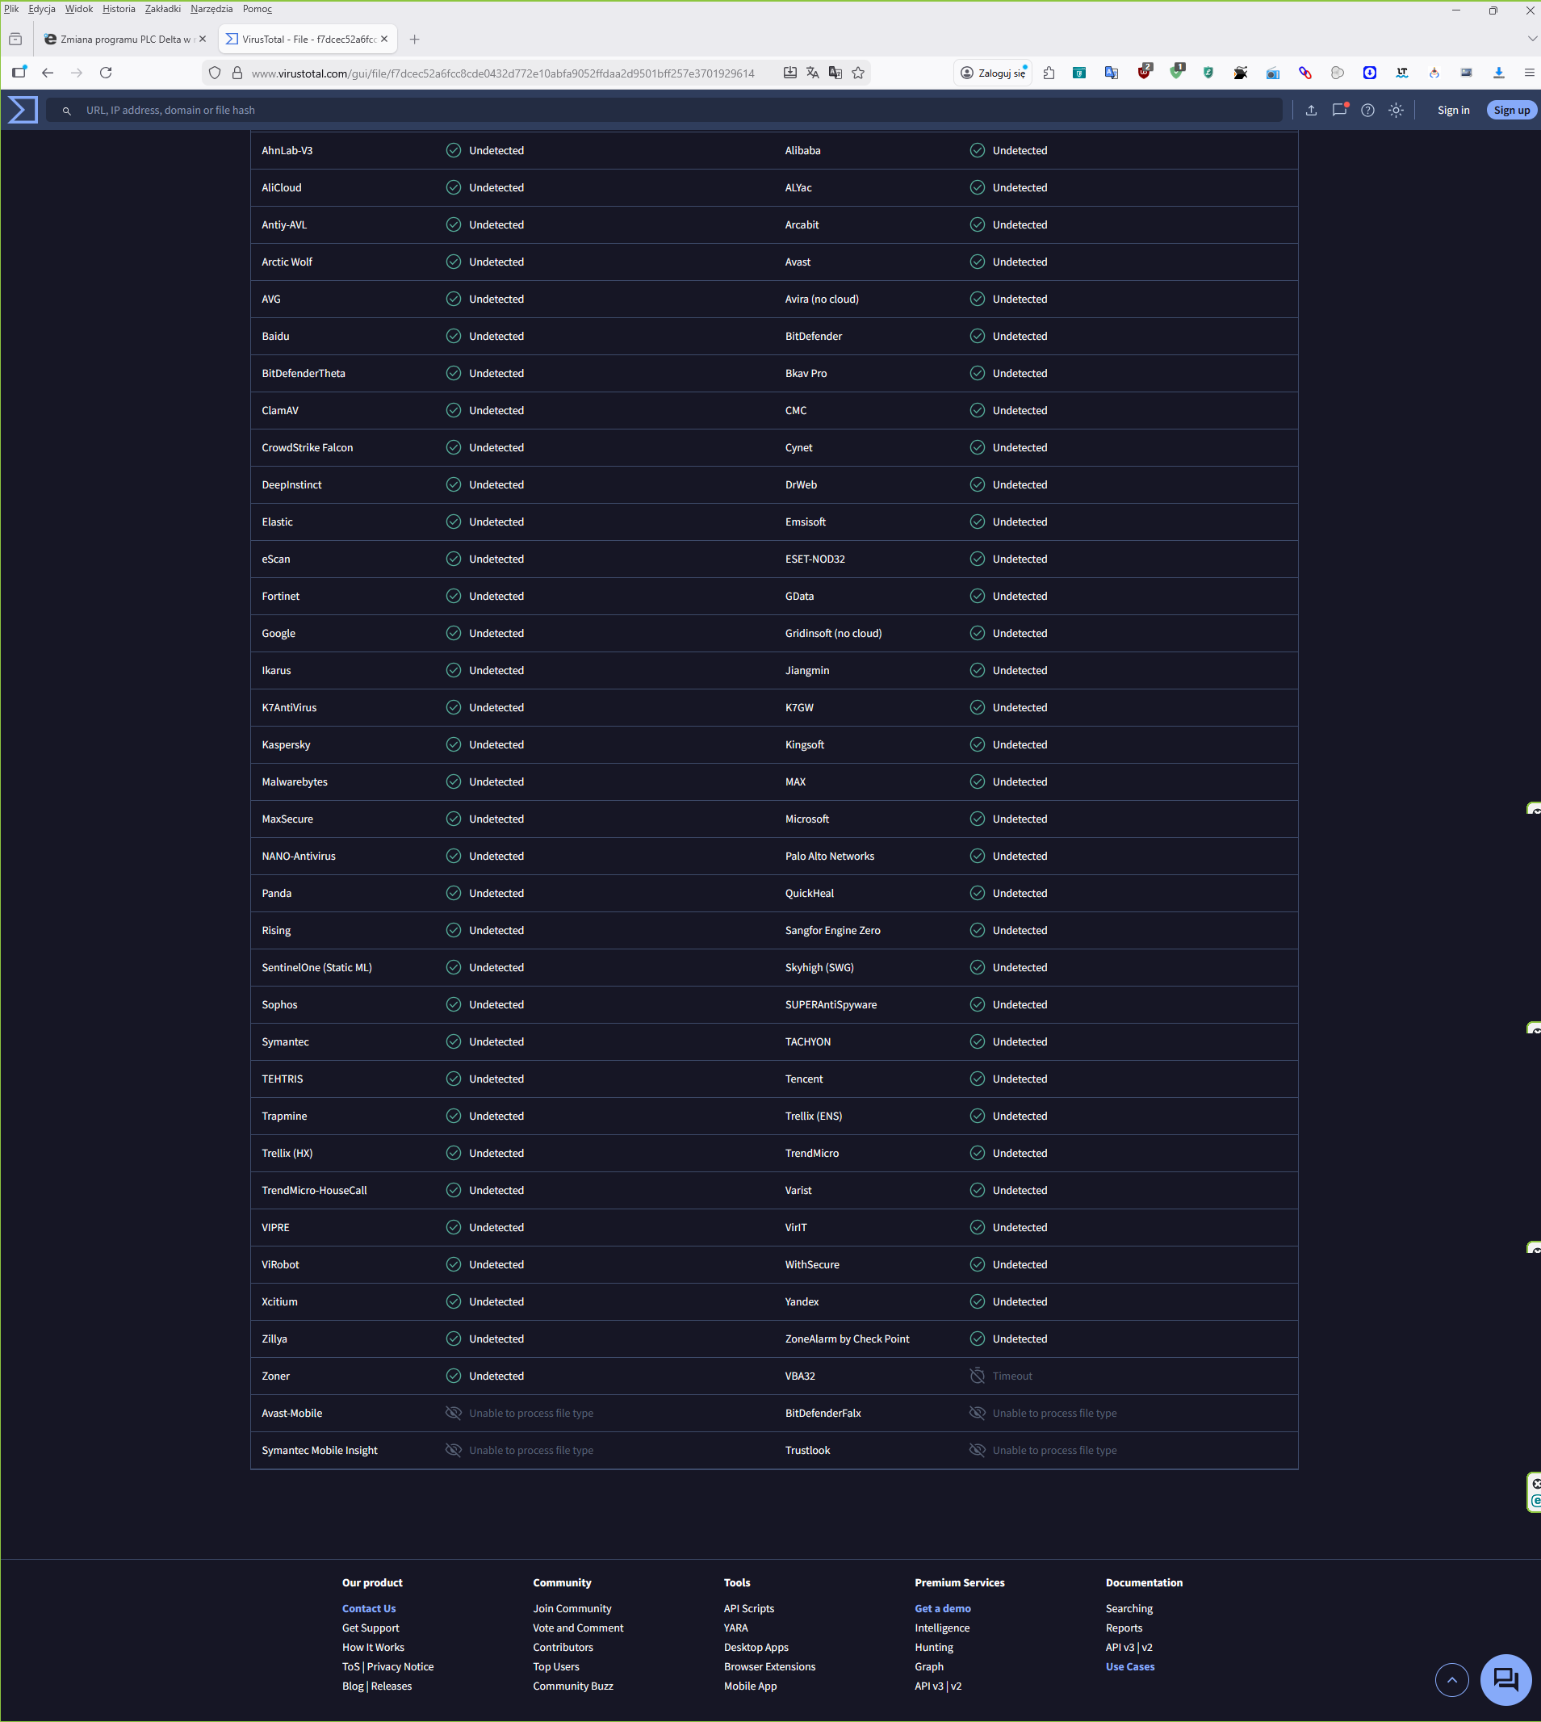
Task: Click the translate page icon in address bar
Action: (813, 73)
